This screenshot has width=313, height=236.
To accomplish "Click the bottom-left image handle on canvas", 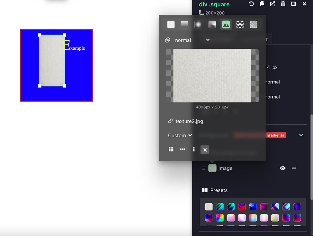I will coord(39,86).
